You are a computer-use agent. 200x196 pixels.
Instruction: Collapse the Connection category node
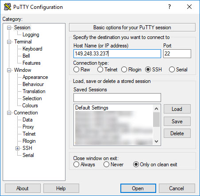pyautogui.click(x=9, y=113)
